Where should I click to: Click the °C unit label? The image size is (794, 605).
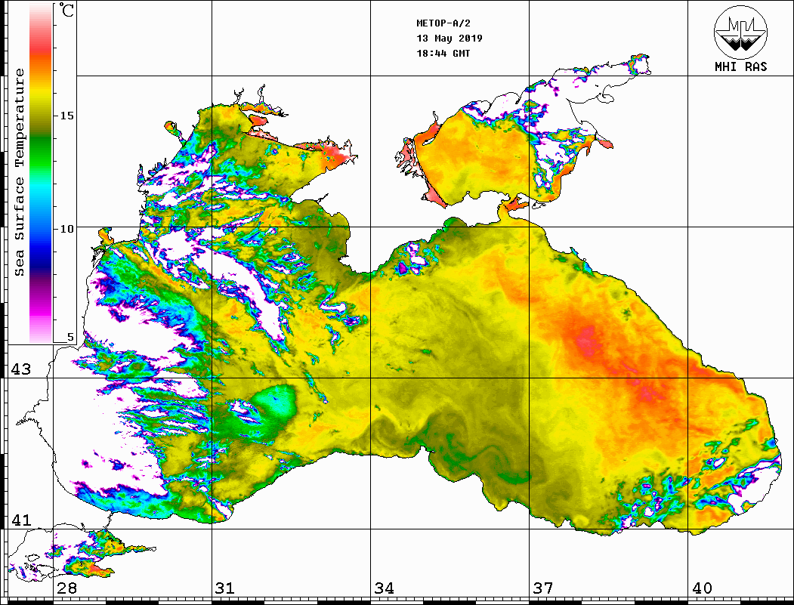[66, 10]
